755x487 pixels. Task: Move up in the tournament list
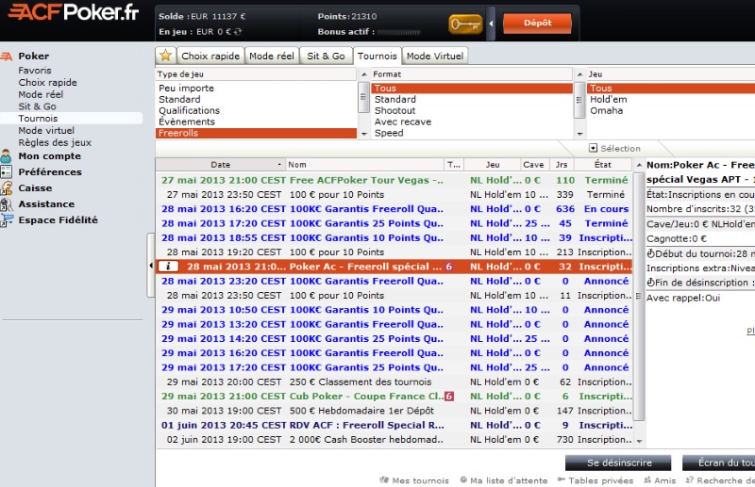[639, 165]
